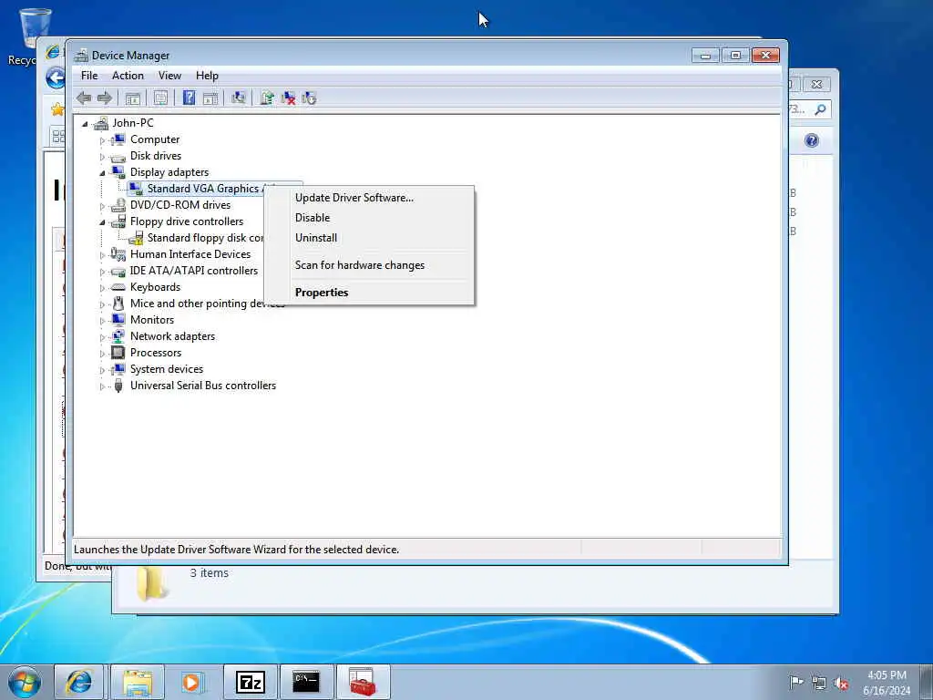
Task: Open Windows Media Player from the taskbar
Action: tap(191, 683)
